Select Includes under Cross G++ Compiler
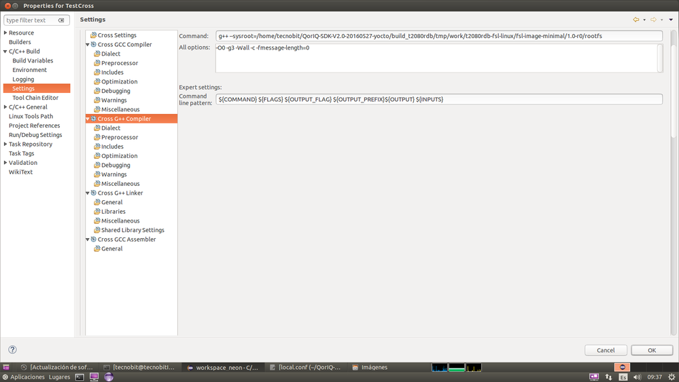 [x=109, y=147]
